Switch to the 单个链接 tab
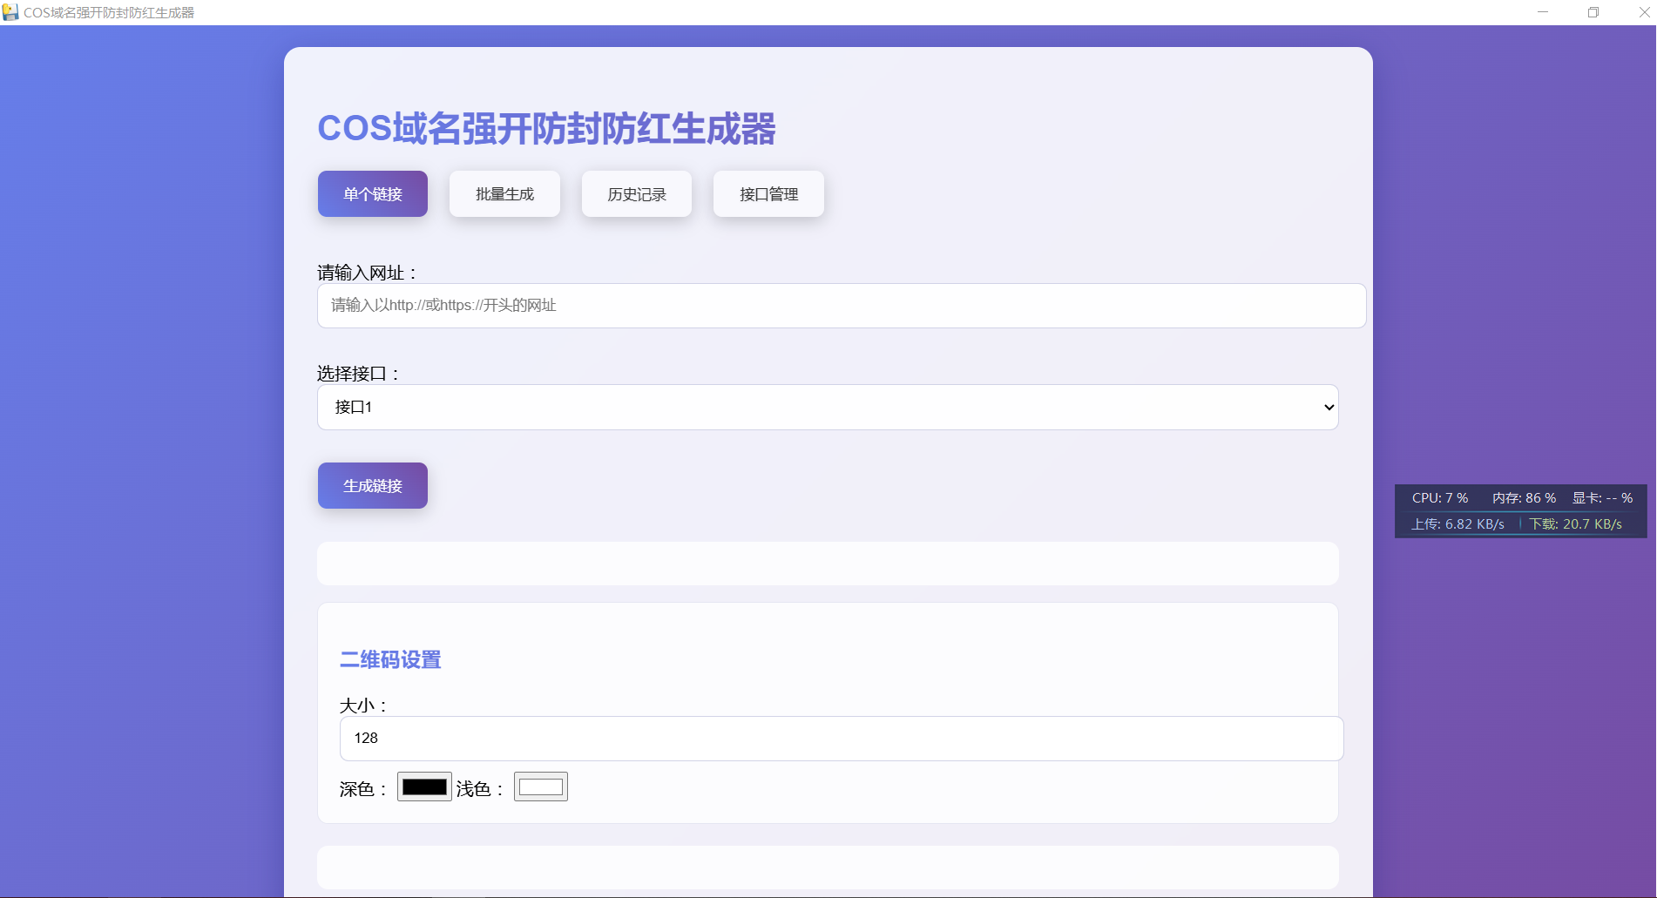1657x898 pixels. tap(372, 193)
